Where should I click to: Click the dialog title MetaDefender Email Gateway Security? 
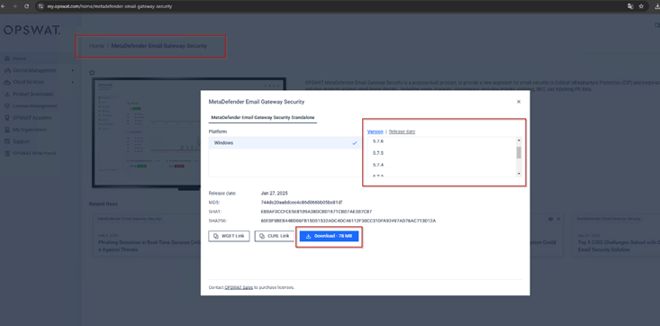(257, 102)
